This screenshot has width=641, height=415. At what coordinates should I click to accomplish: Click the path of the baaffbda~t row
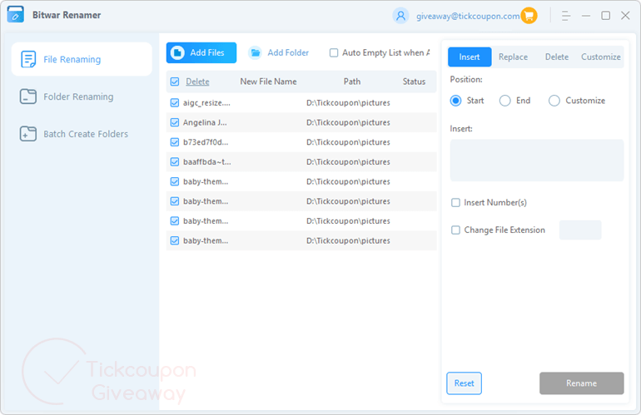point(348,161)
